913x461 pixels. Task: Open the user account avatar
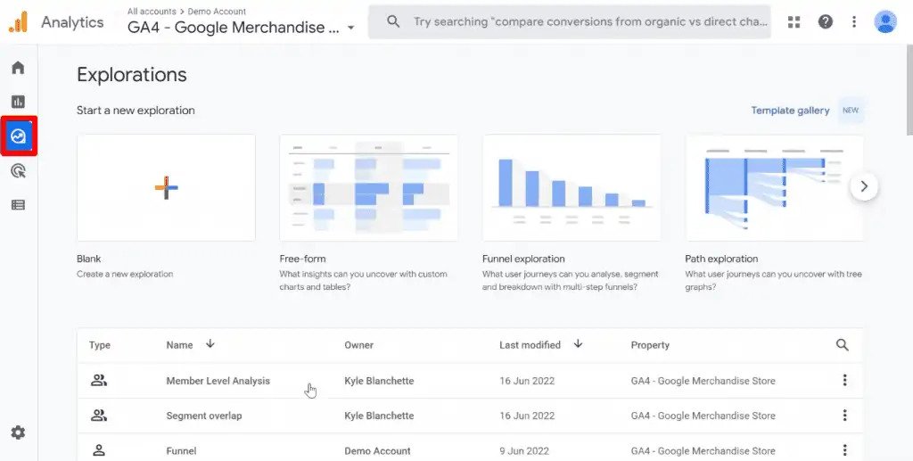(885, 22)
